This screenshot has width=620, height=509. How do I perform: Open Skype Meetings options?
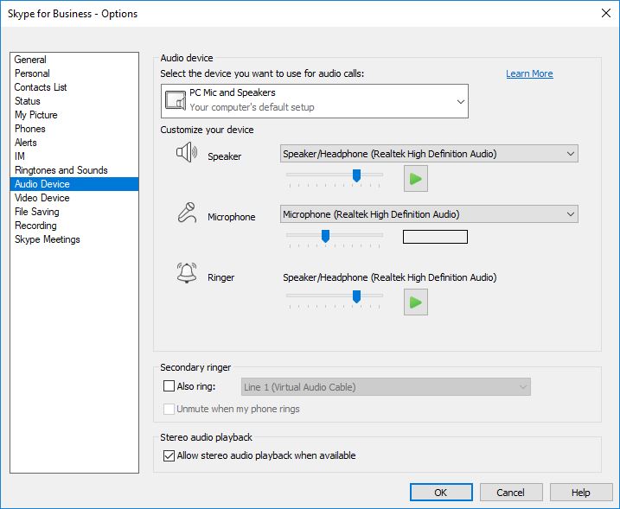(74, 239)
